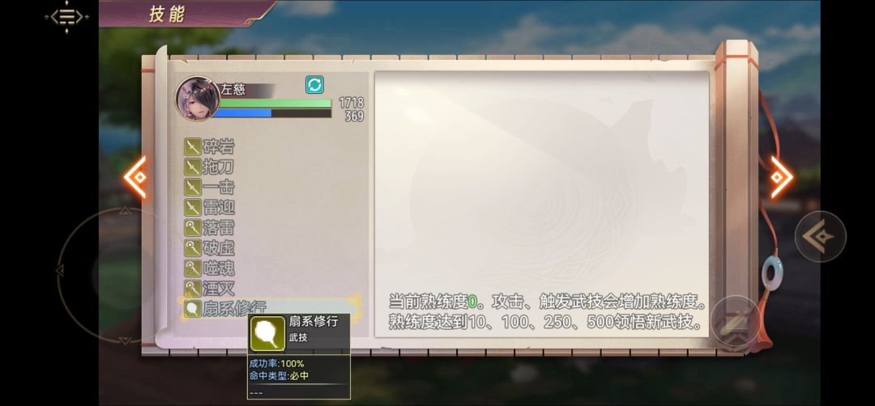Click the large fan icon in tooltip
The height and width of the screenshot is (406, 875).
click(267, 333)
